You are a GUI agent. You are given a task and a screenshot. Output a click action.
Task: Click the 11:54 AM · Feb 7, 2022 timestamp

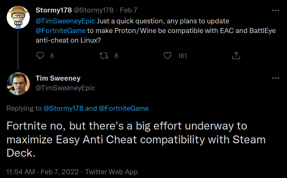coord(42,172)
